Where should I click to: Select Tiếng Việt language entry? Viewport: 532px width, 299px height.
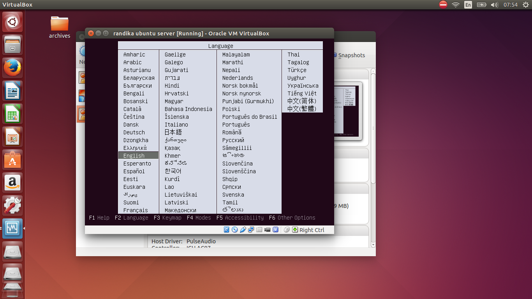(302, 93)
